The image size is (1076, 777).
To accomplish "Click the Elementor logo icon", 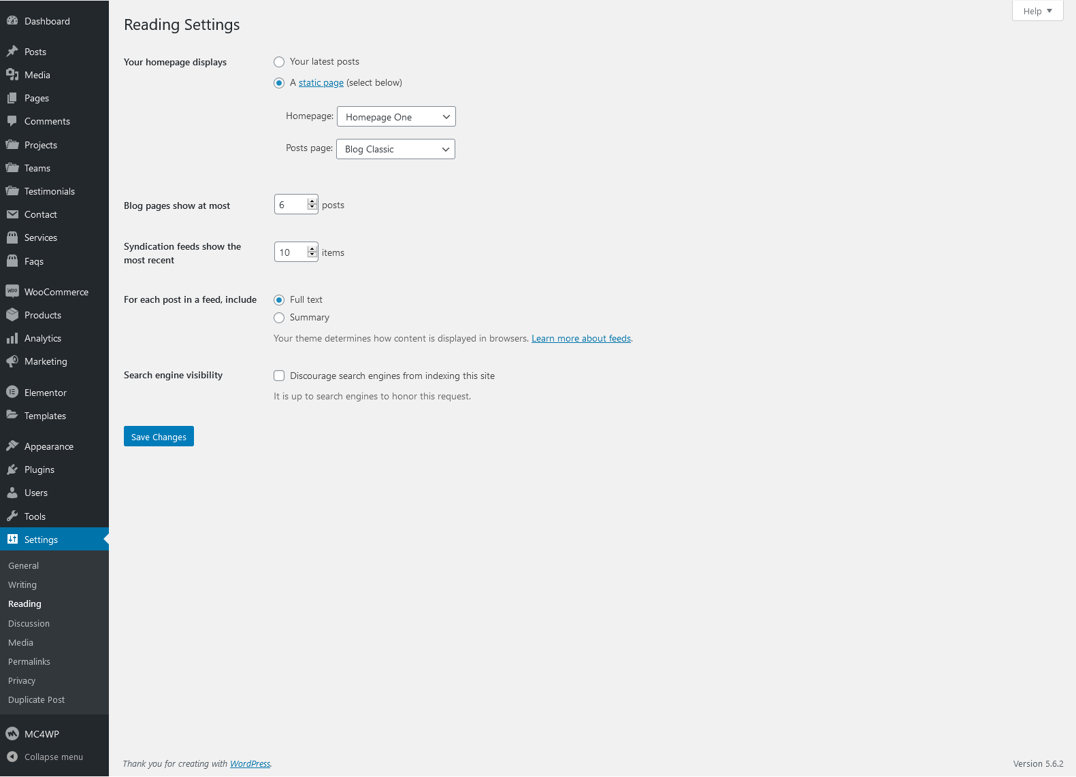I will coord(12,393).
